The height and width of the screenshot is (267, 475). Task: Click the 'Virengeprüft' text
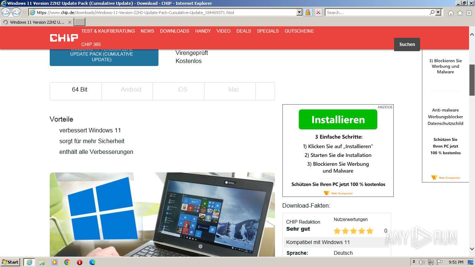point(191,53)
